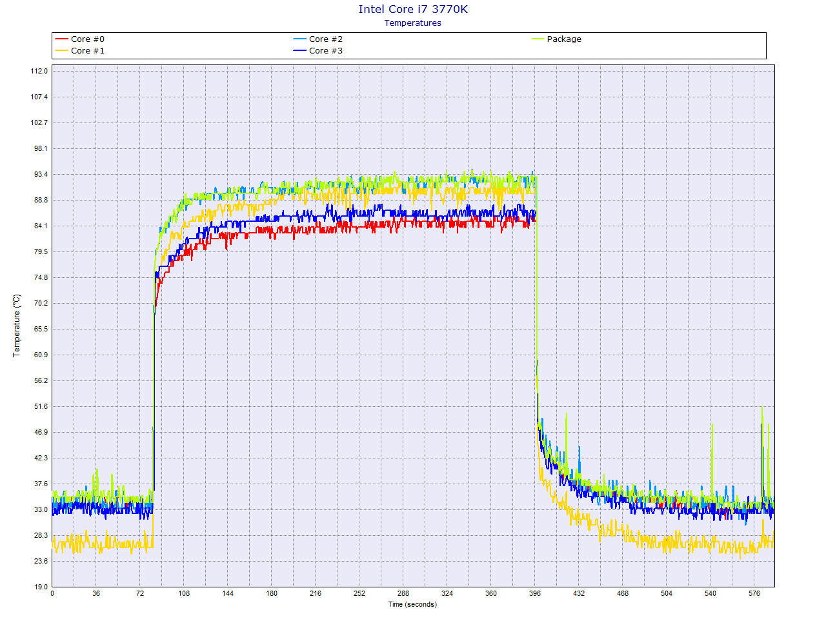Click the Intel Core i7 3770K title
The image size is (826, 619).
[413, 9]
